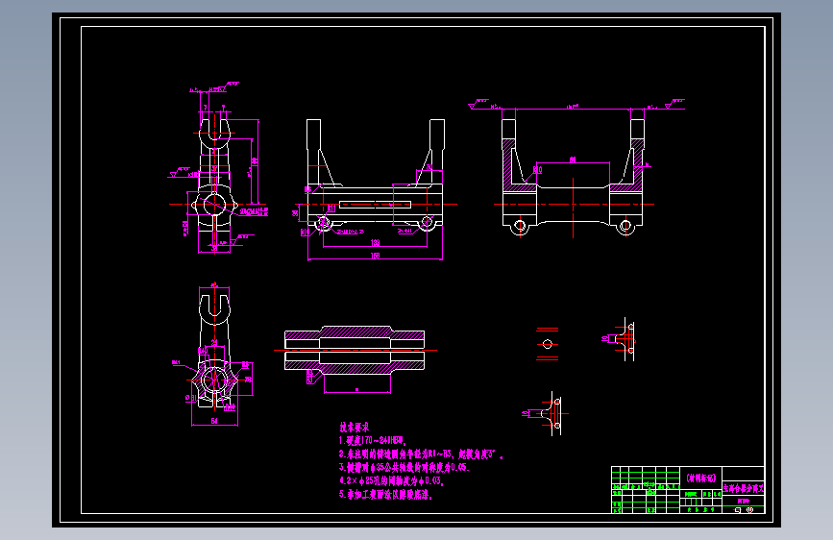The width and height of the screenshot is (833, 540).
Task: Click the hexagonal hub in bottom-left view
Action: pos(214,380)
